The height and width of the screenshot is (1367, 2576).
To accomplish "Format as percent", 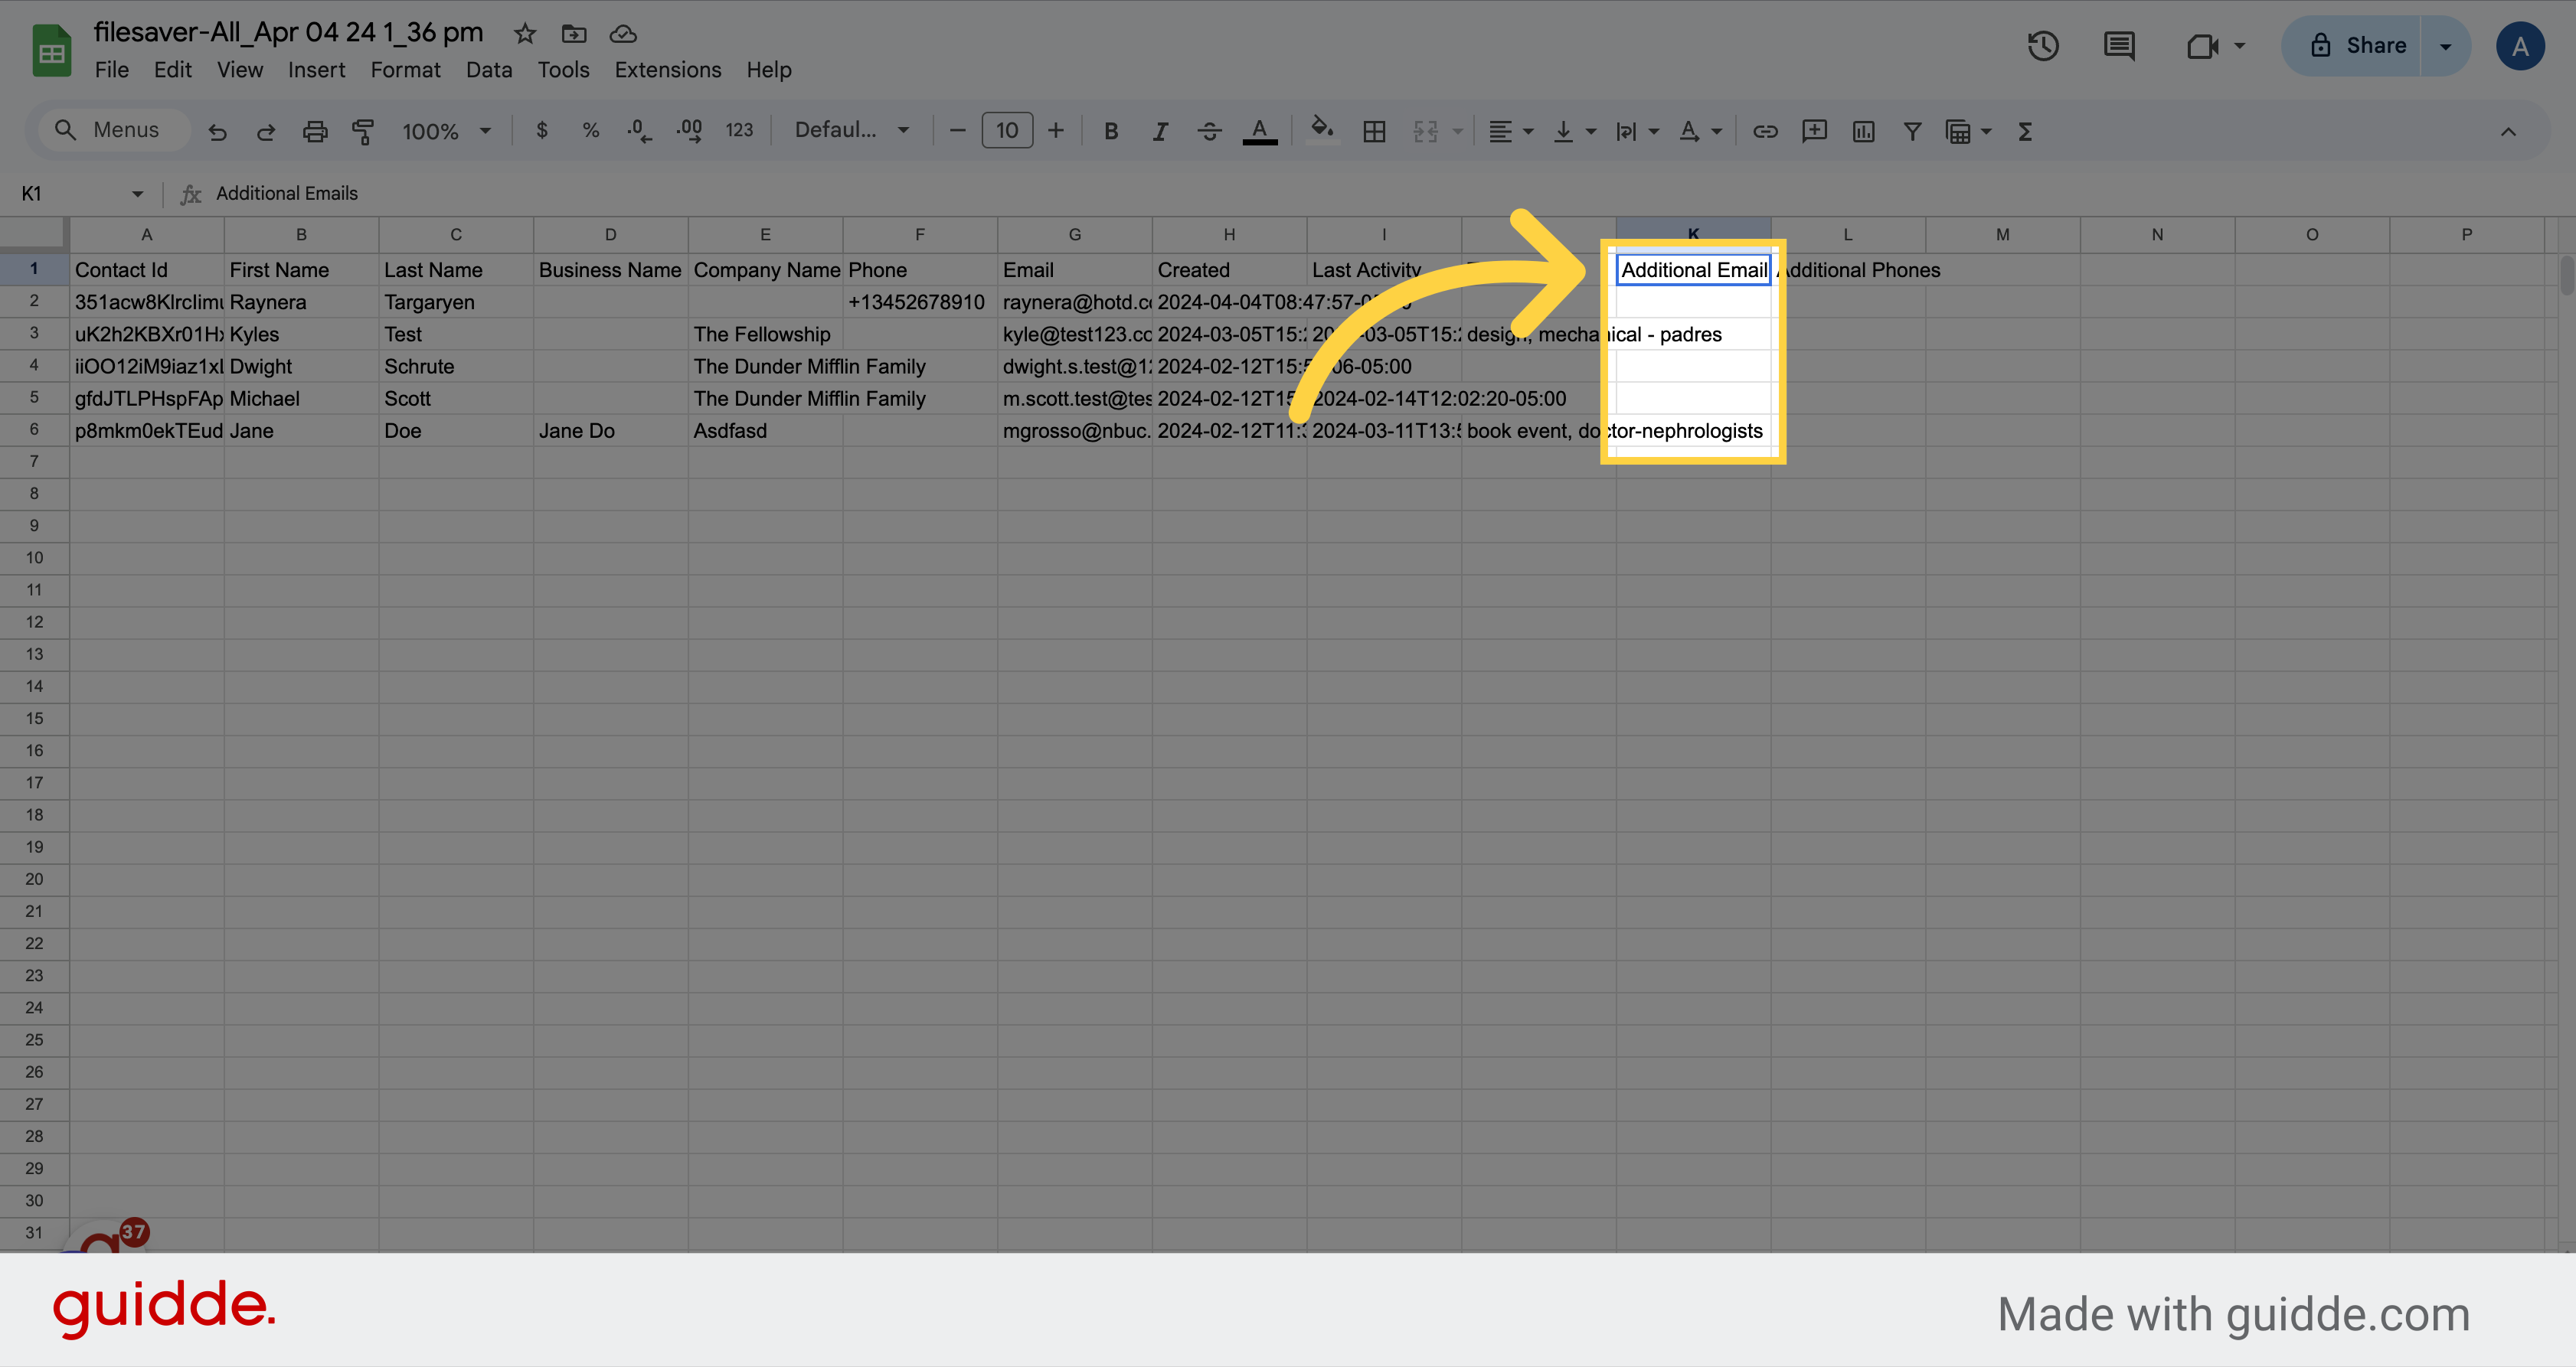I will (591, 131).
